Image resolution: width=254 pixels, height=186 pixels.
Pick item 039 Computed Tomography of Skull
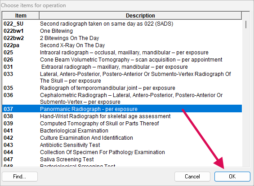122,124
